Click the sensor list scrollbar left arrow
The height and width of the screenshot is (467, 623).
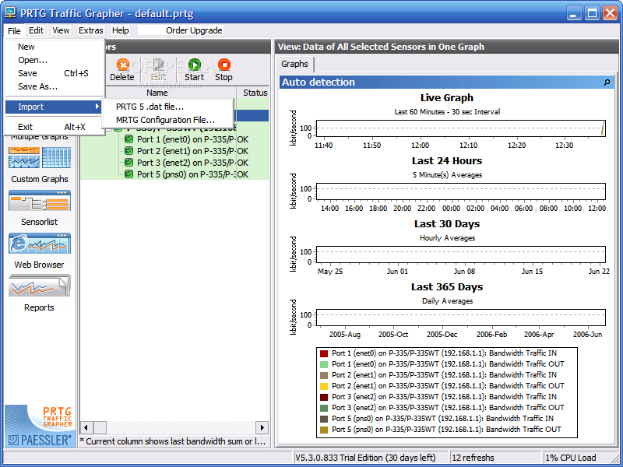(86, 427)
